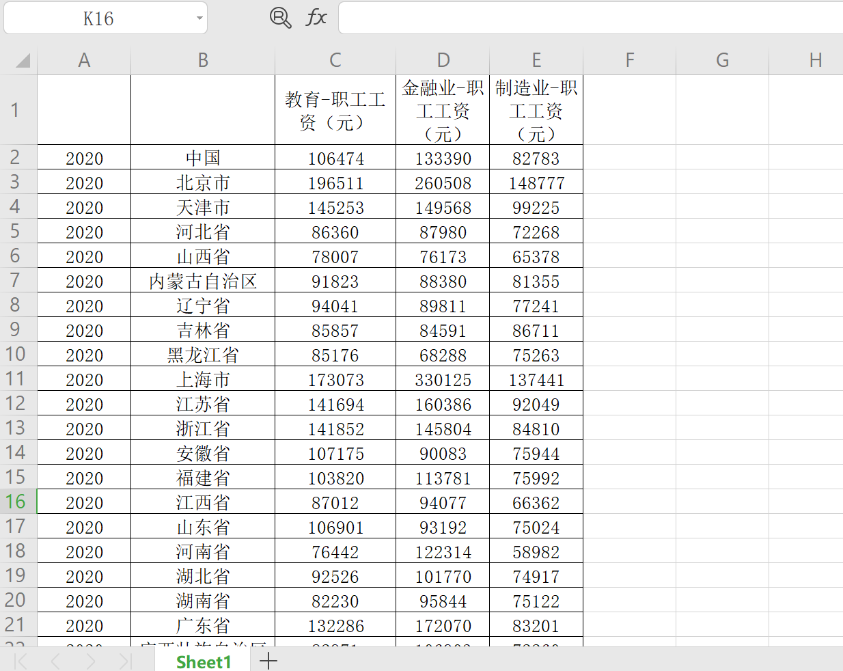Click the cell 吉林省

(x=203, y=330)
